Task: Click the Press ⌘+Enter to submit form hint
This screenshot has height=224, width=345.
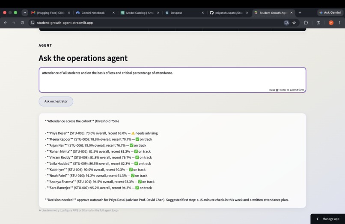Action: coord(286,90)
